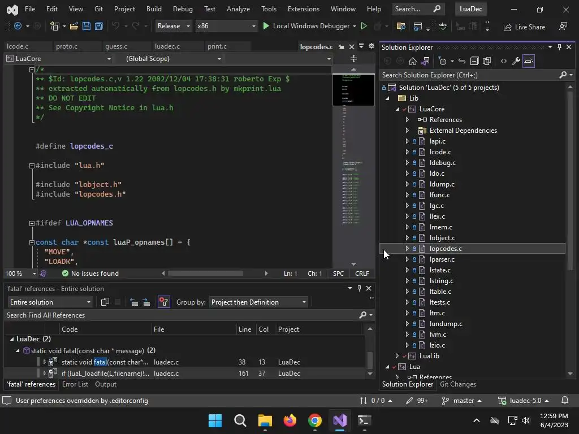Click the Pending Changes Filter clock icon
The height and width of the screenshot is (434, 579).
tap(442, 61)
